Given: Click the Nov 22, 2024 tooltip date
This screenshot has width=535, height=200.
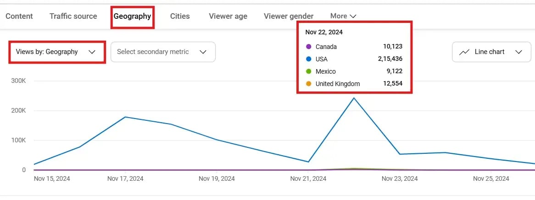Looking at the screenshot, I should pos(324,32).
